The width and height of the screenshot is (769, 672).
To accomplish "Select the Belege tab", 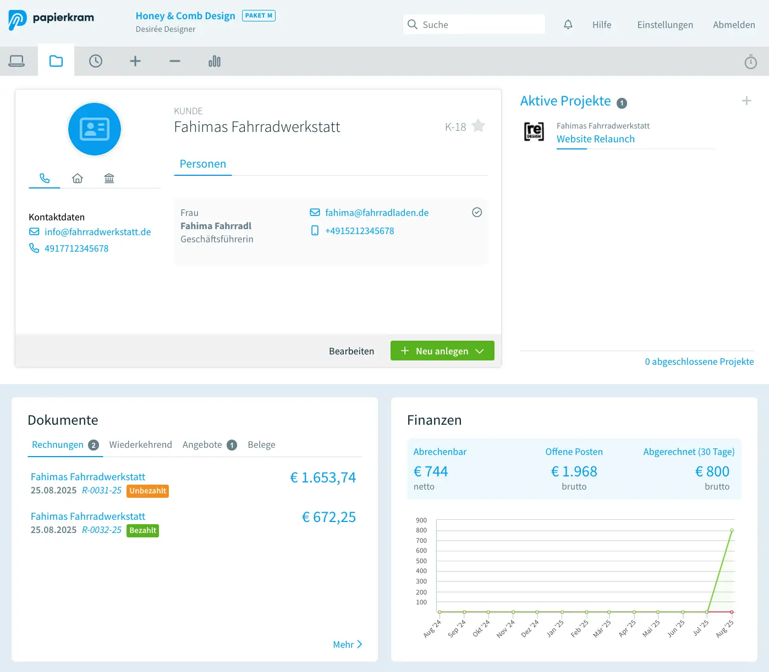I will (x=261, y=445).
